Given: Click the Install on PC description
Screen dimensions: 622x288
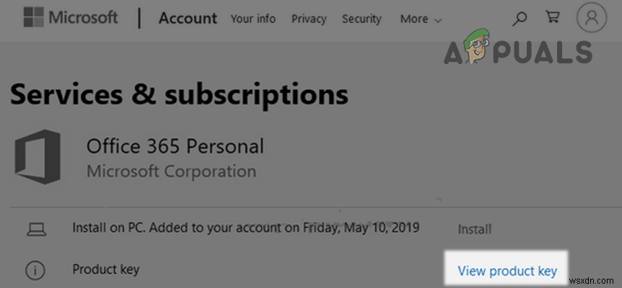Looking at the screenshot, I should click(245, 228).
